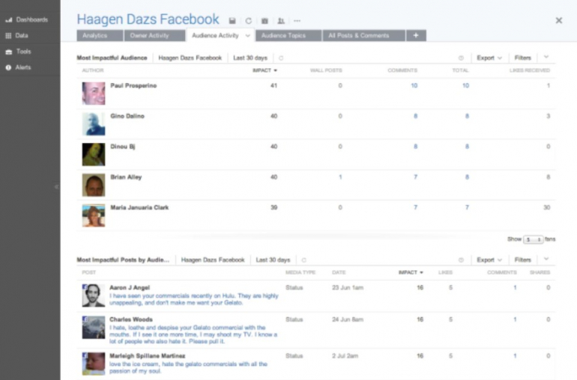Click Aaron J Angel's profile thumbnail
Viewport: 577px width, 380px height.
click(x=93, y=295)
